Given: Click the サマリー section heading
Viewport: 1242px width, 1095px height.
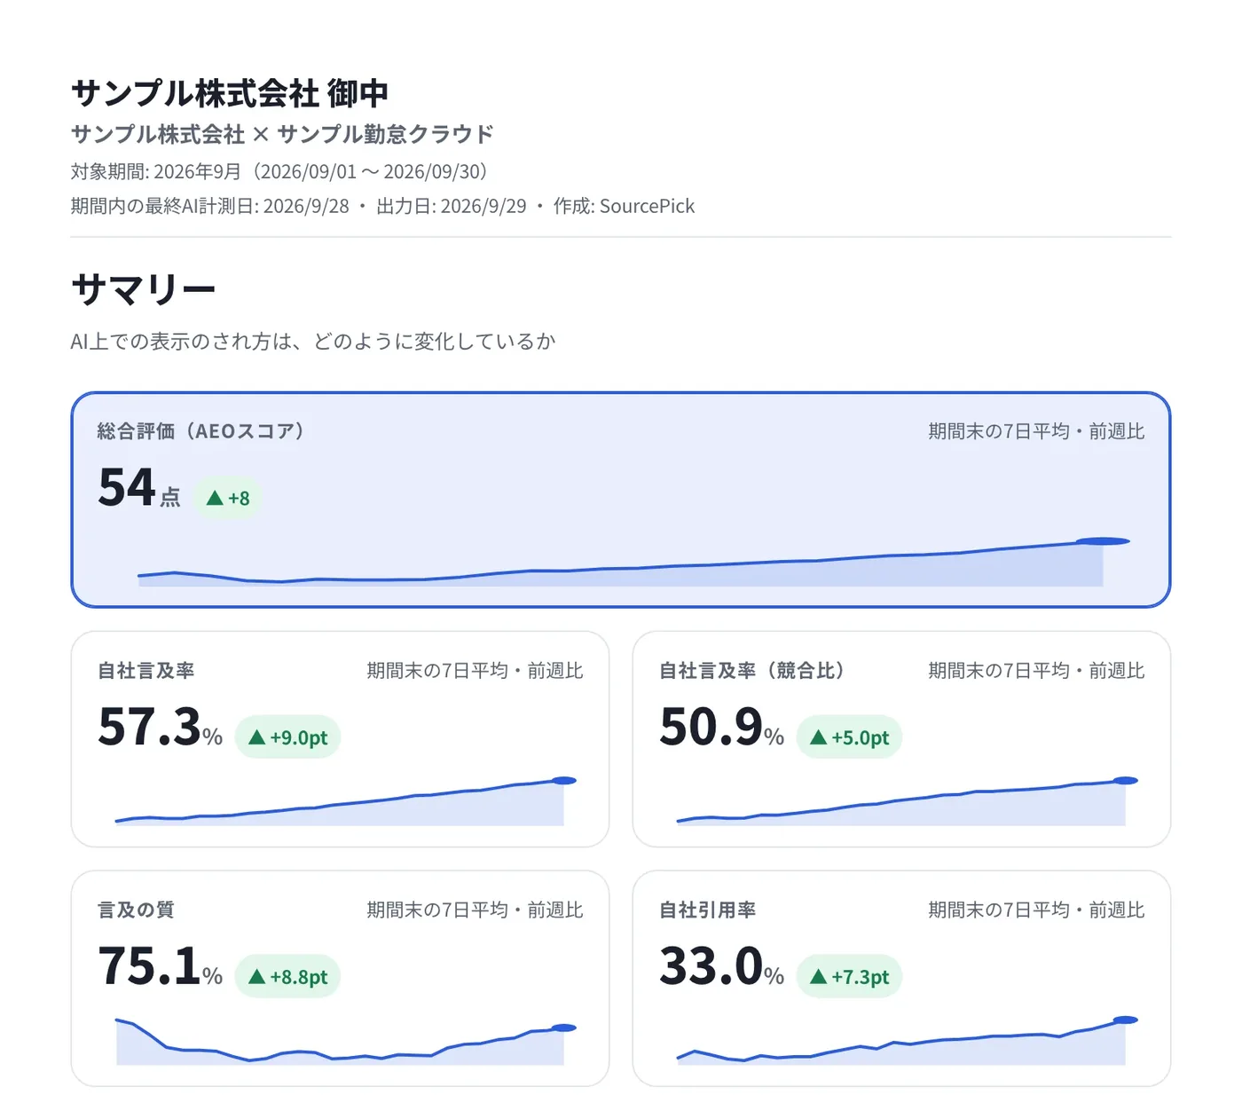Looking at the screenshot, I should click(x=144, y=290).
